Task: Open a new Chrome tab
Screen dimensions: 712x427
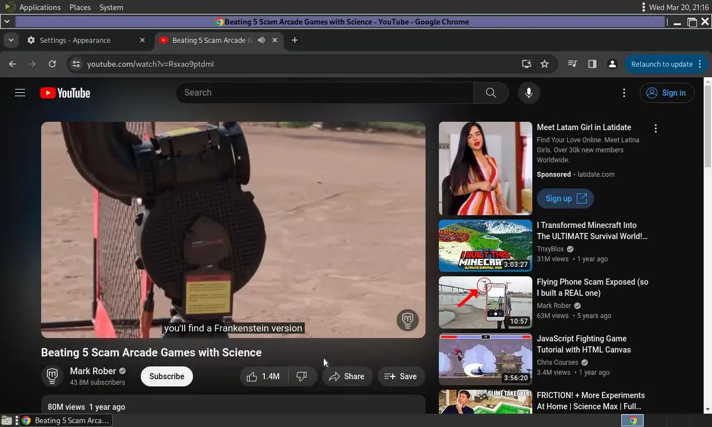Action: pos(295,40)
